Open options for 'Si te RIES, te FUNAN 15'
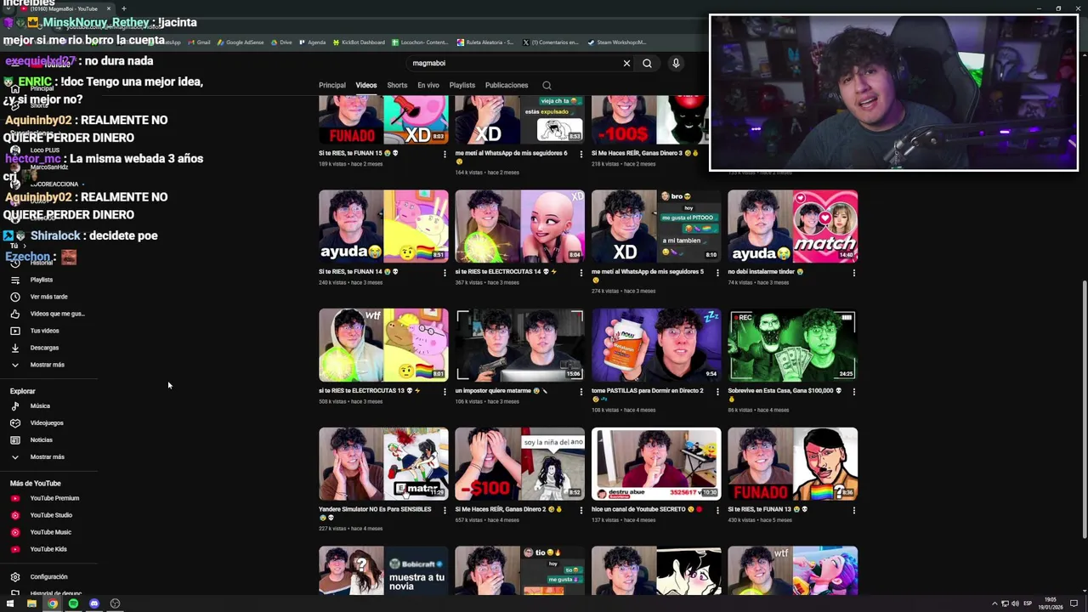The width and height of the screenshot is (1088, 612). [x=445, y=154]
